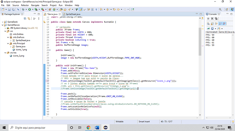235x131 pixels.
Task: Click the Windows taskbar search box
Action: tap(38, 128)
